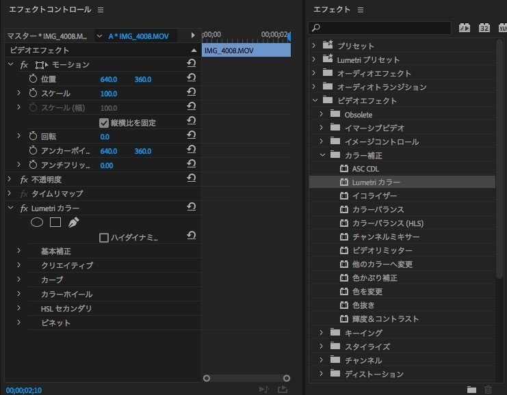507x395 pixels.
Task: Toggle animation stopwatch for アンカーポイント
Action: (33, 150)
